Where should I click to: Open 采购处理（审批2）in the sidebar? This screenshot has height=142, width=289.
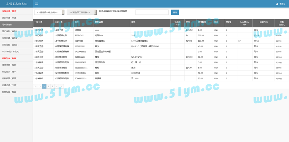(x=17, y=38)
